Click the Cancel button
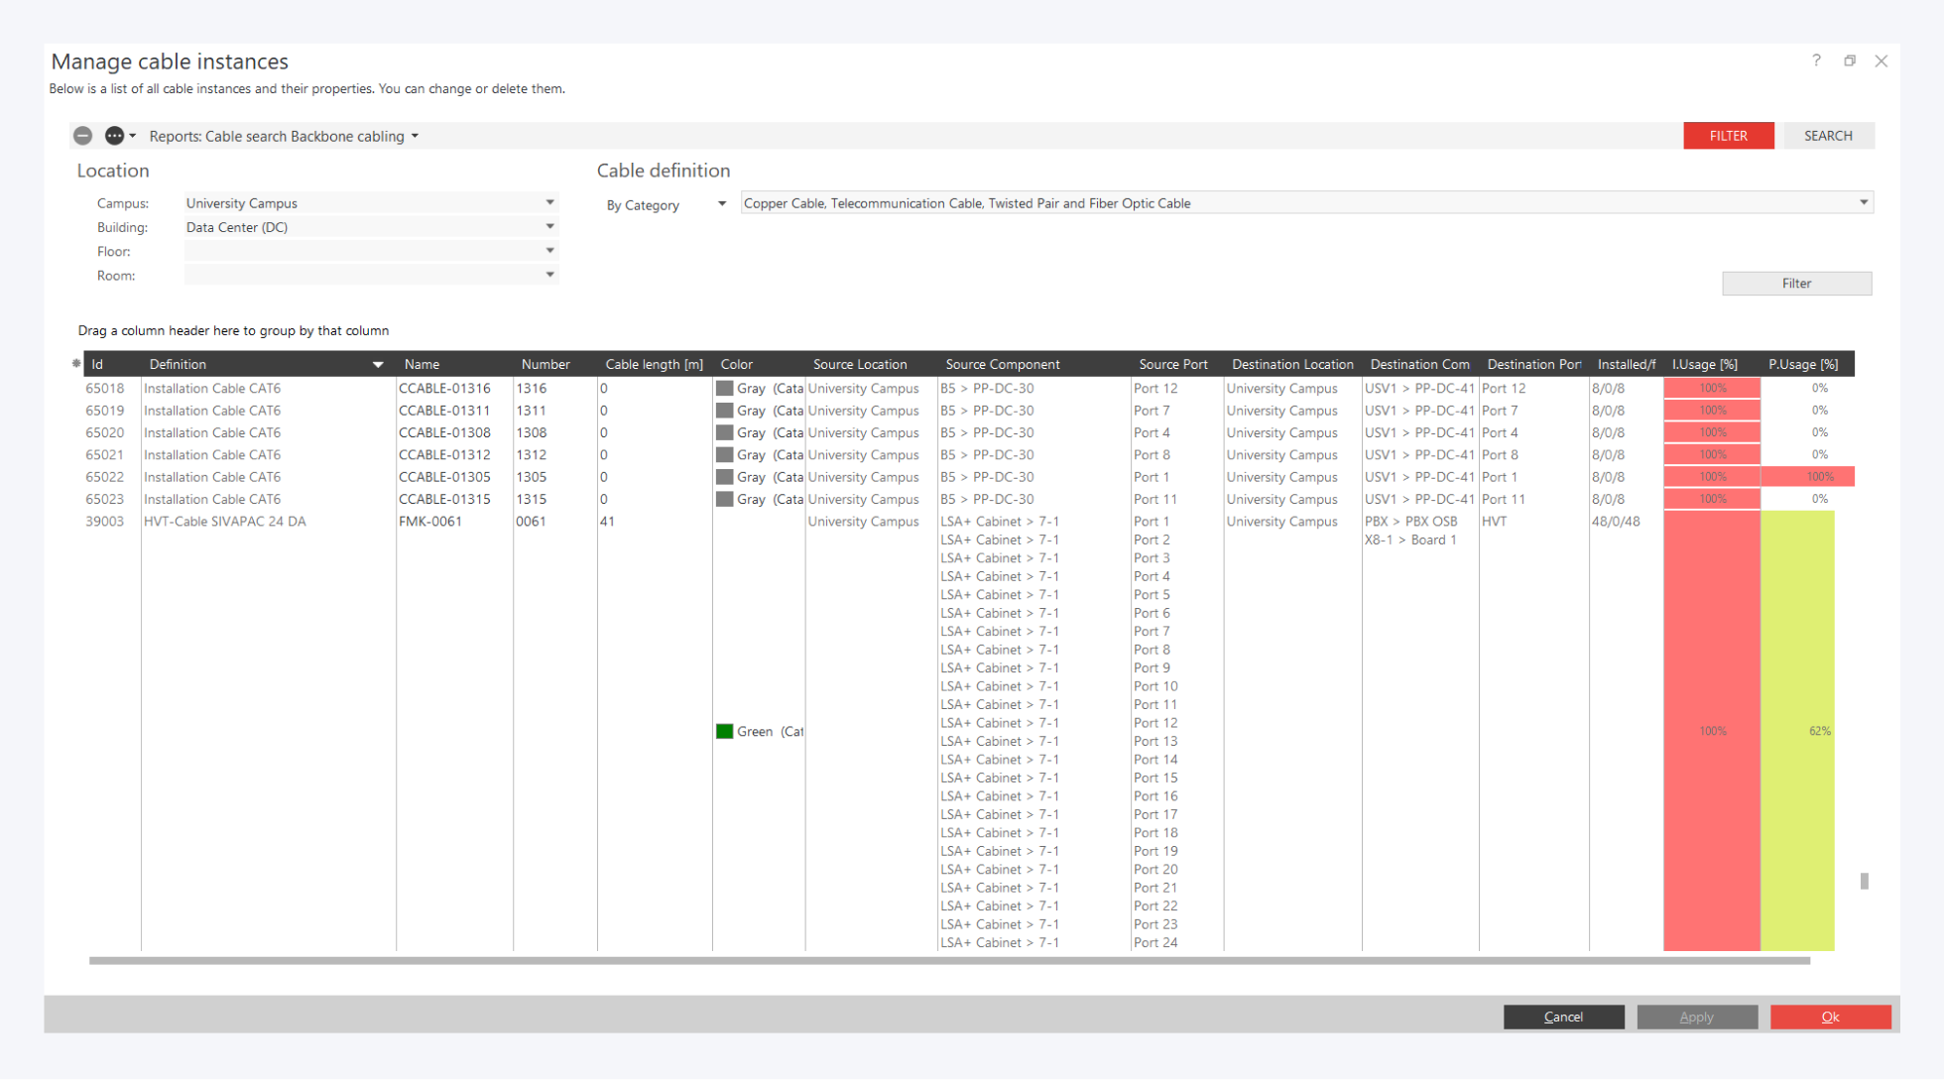Image resolution: width=1944 pixels, height=1080 pixels. [x=1563, y=1017]
